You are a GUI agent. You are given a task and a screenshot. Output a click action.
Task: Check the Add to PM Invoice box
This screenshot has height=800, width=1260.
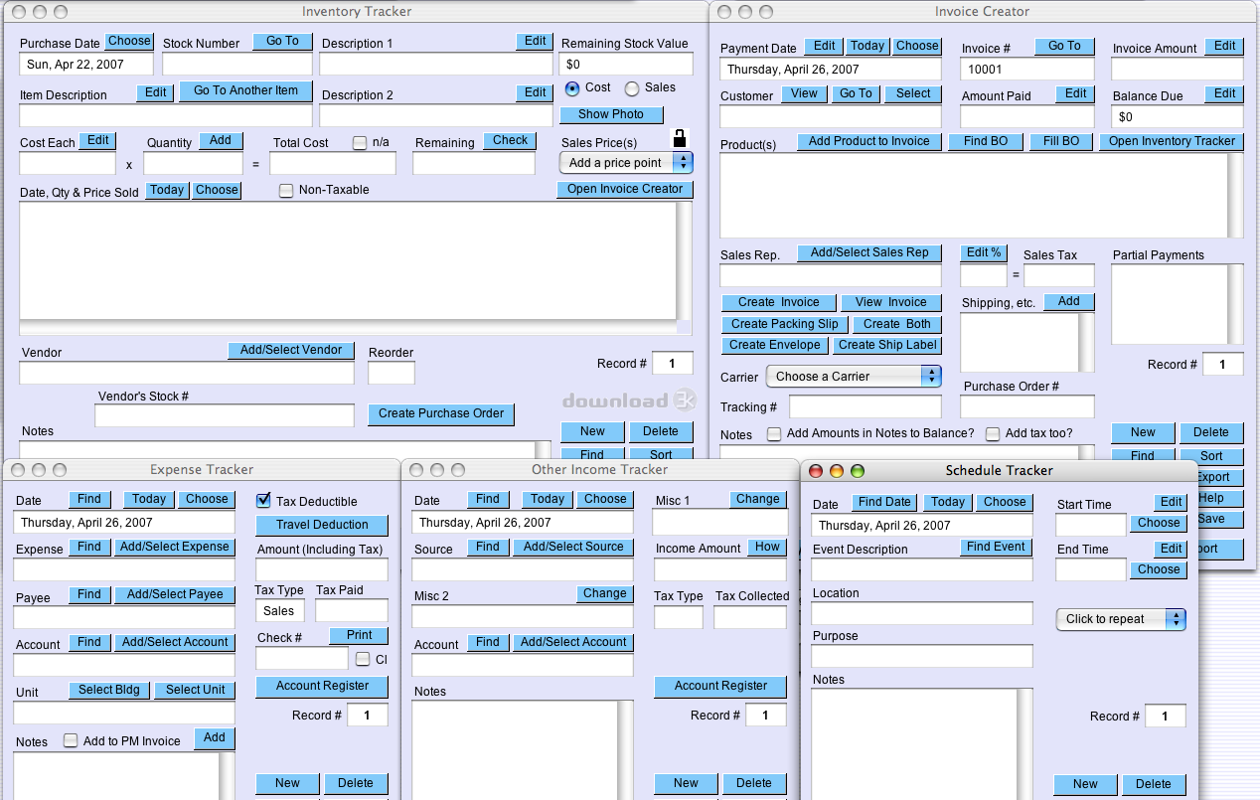[x=71, y=741]
